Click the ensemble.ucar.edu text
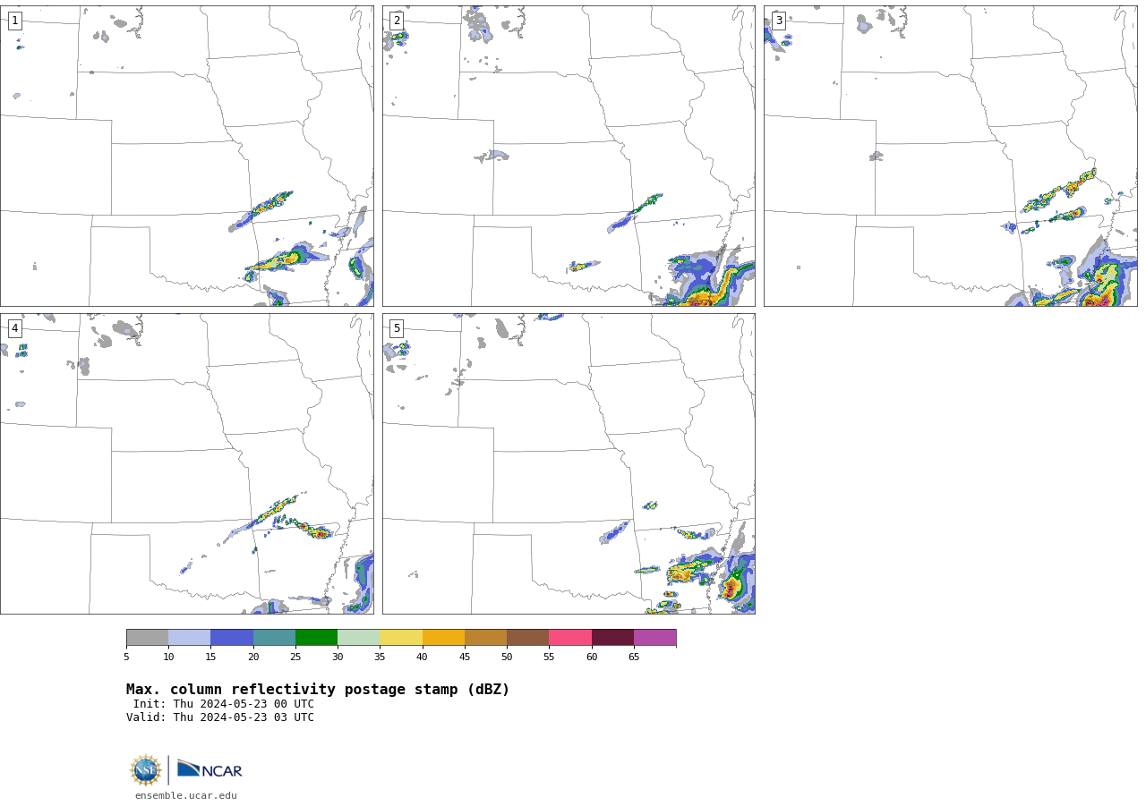This screenshot has width=1146, height=806. [x=186, y=795]
